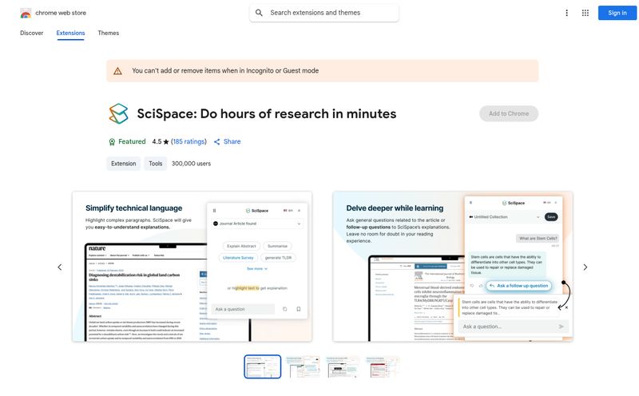Click the Extension category chip

pos(124,164)
